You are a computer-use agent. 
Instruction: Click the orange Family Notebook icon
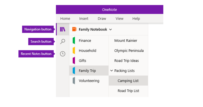point(74,29)
